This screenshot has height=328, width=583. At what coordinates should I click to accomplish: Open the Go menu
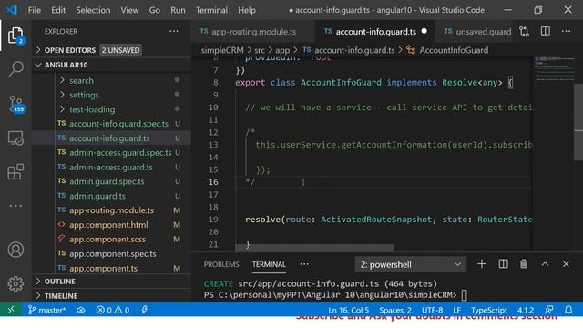tap(155, 10)
